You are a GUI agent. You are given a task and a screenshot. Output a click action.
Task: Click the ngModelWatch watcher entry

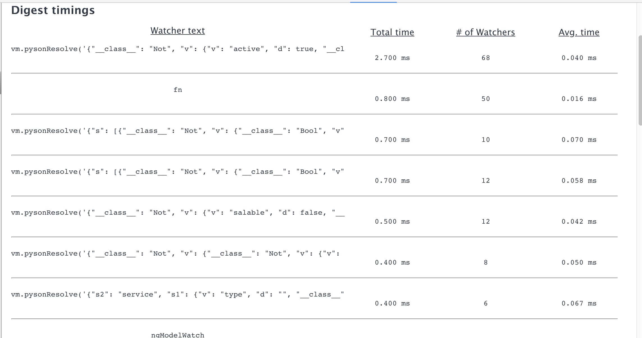(x=177, y=335)
